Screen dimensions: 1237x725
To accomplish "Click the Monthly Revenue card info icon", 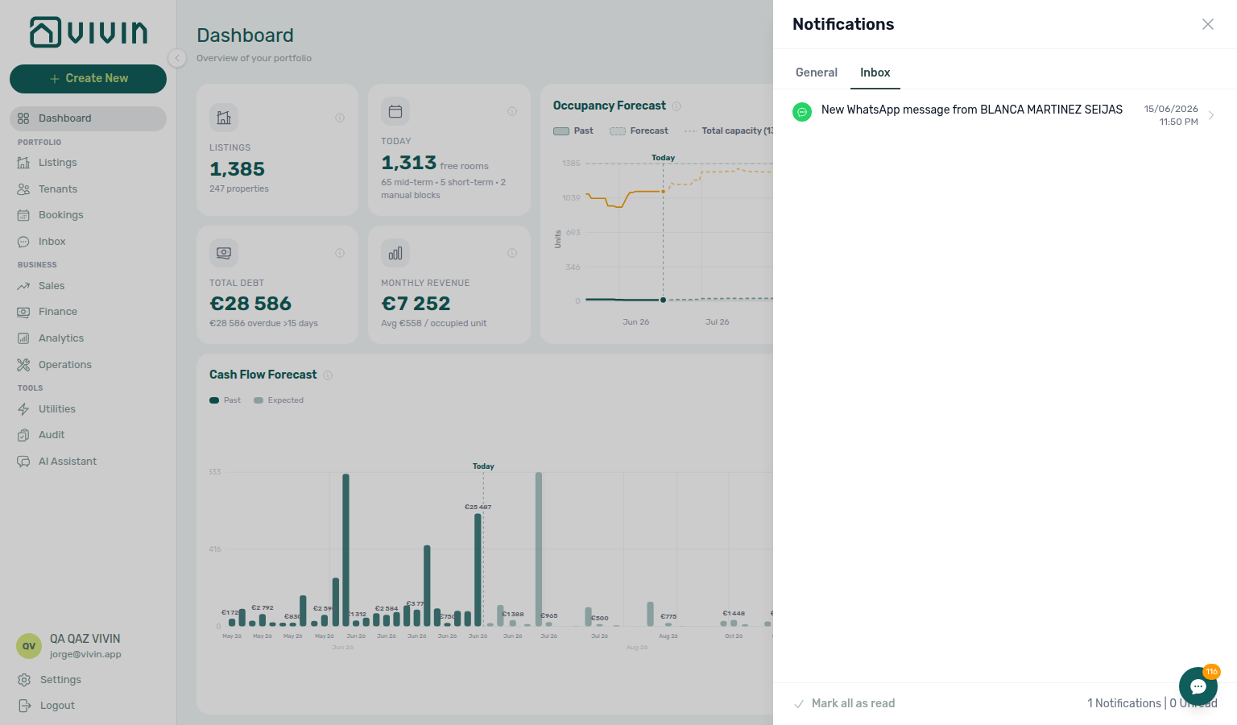I will coord(512,253).
